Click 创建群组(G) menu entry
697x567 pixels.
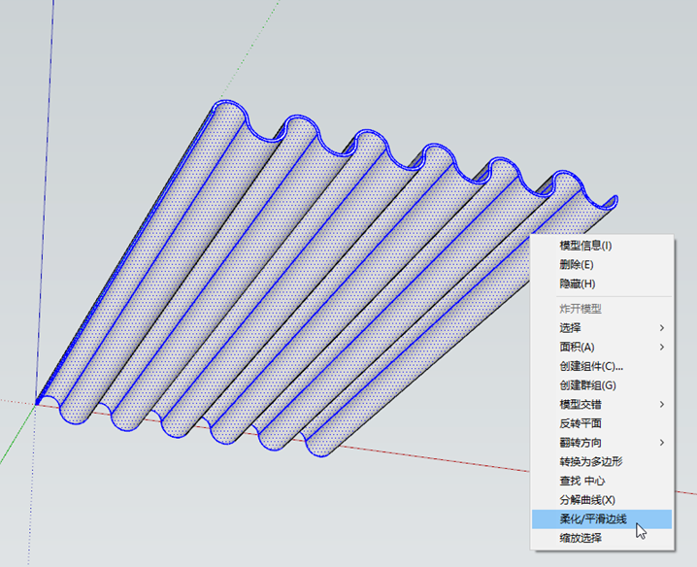pos(602,385)
